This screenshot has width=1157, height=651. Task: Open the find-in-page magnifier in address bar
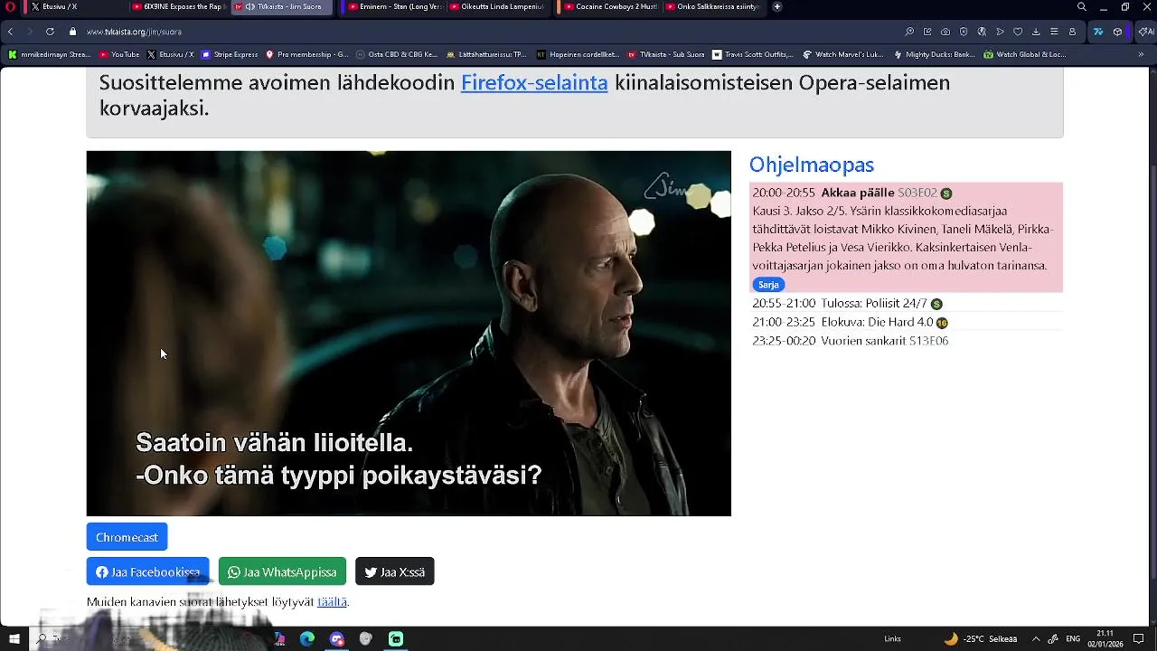click(x=909, y=32)
